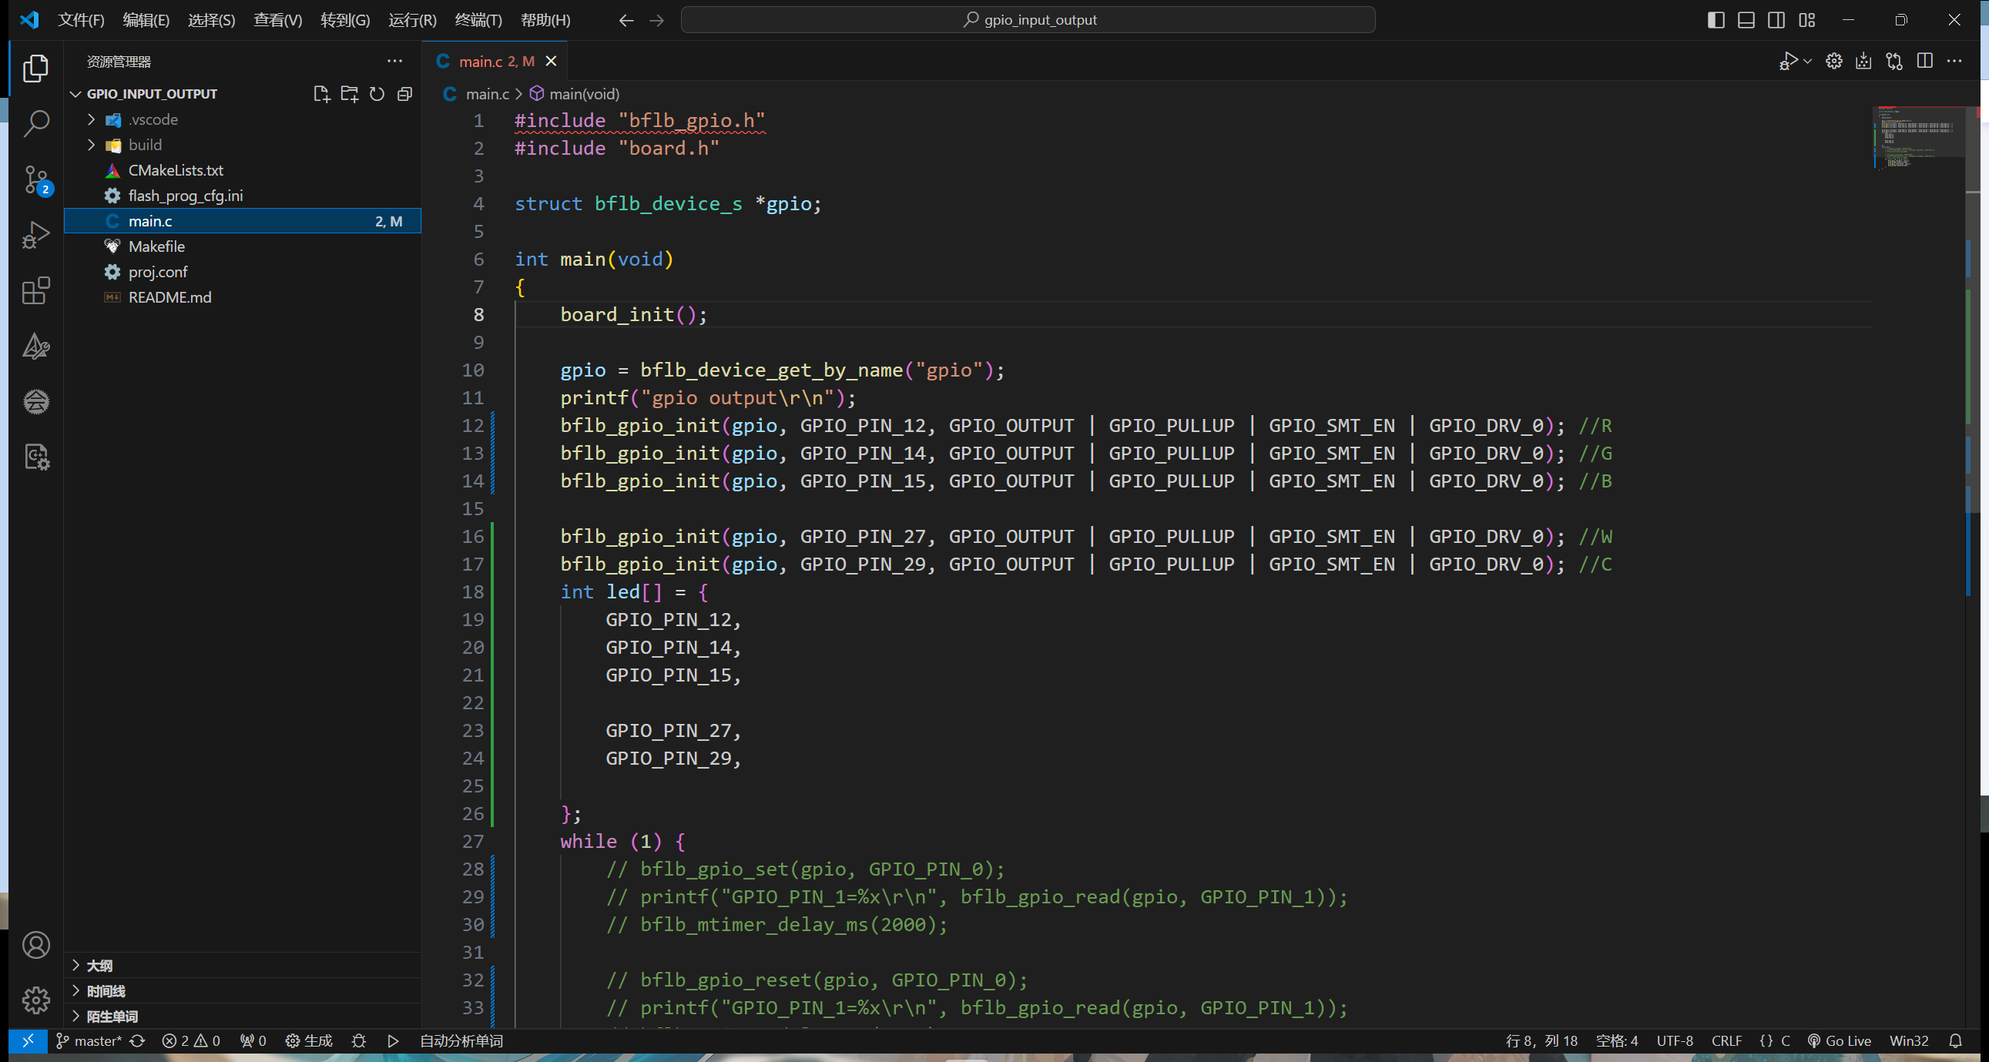
Task: Toggle the bottom panel visibility
Action: [x=1746, y=20]
